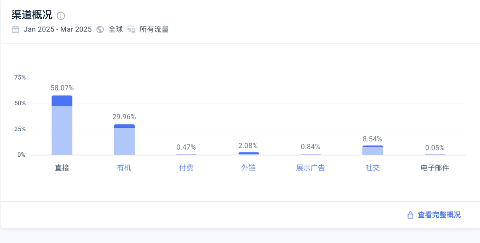Click the Jan 2025 - Mar 2025 date range
Viewport: 480px width, 243px height.
(x=57, y=30)
